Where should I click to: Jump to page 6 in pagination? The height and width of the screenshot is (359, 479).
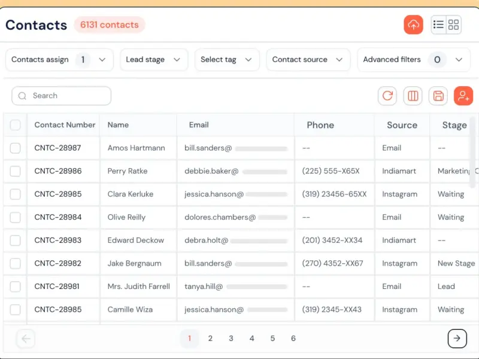293,338
